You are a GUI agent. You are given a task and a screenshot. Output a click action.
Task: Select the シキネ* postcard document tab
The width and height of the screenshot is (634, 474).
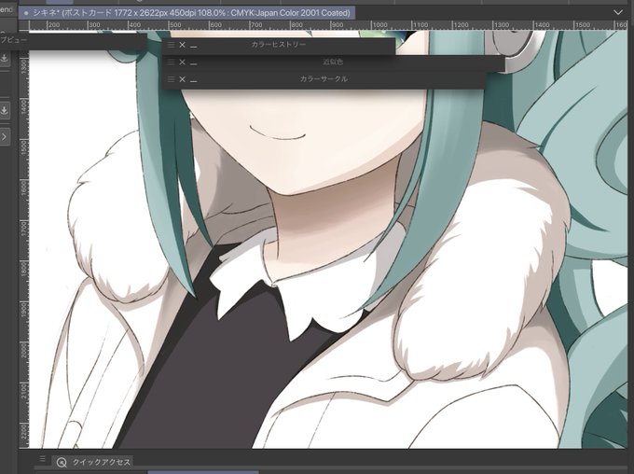click(x=186, y=13)
